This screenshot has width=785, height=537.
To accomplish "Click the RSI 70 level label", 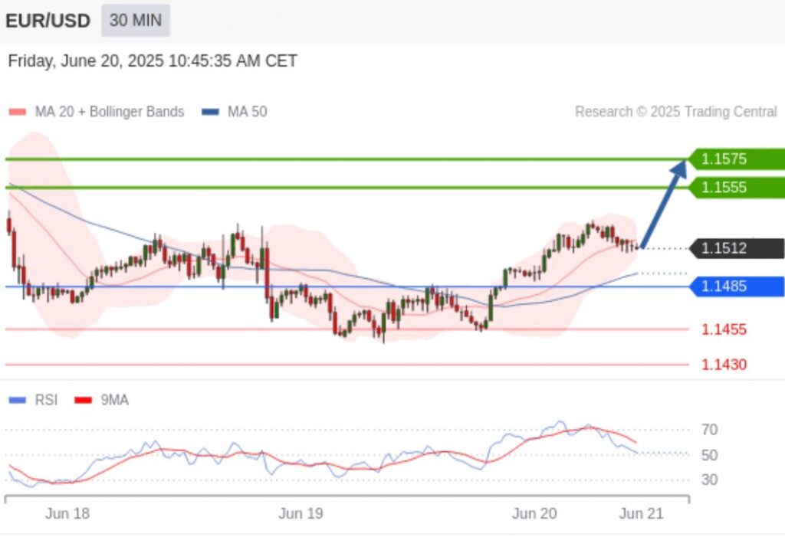I will [x=709, y=430].
